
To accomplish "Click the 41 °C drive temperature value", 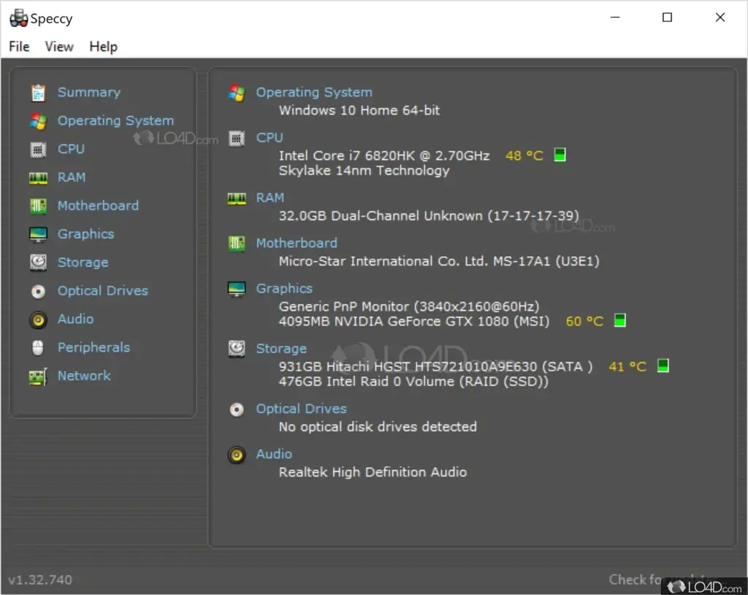I will 627,367.
